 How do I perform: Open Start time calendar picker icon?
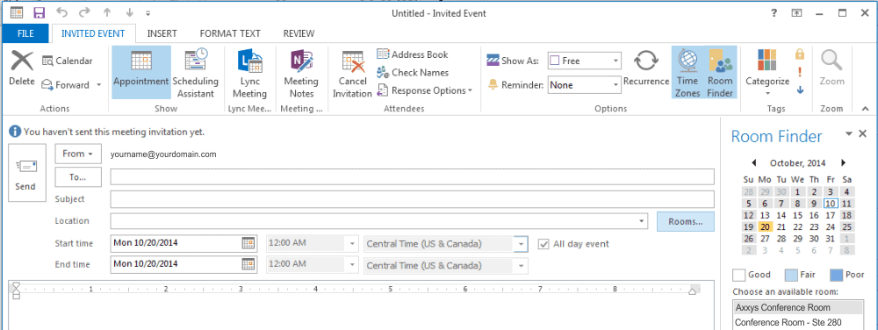coord(248,244)
